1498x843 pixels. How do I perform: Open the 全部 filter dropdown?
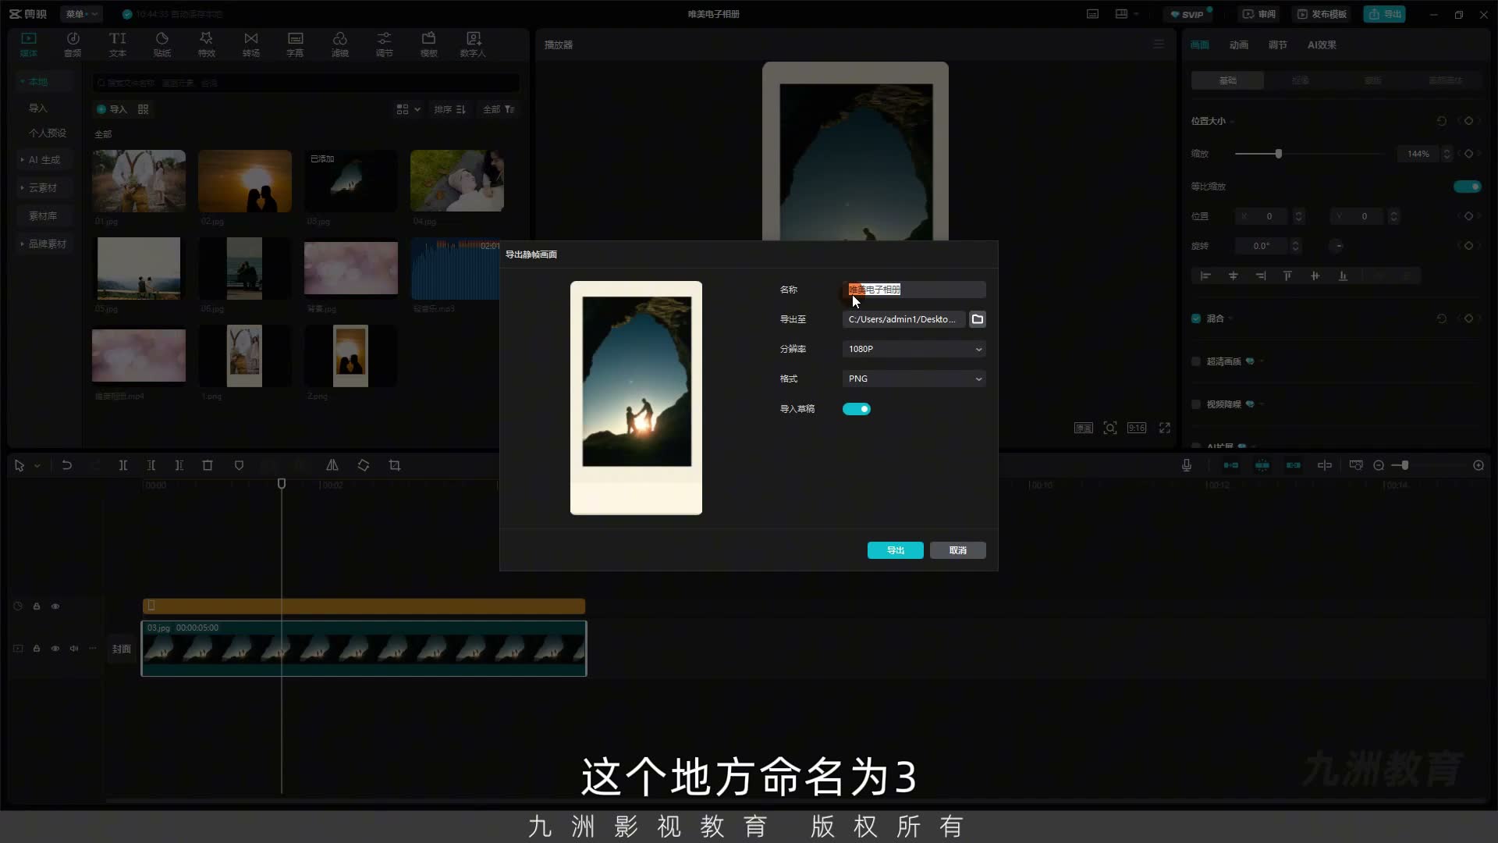(x=499, y=109)
